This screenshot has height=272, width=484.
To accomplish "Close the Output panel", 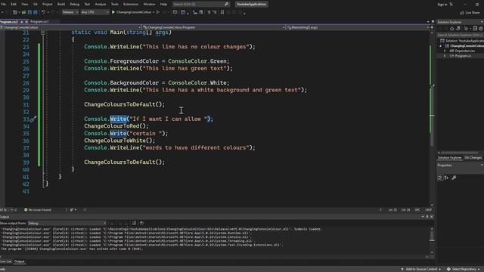I will click(432, 217).
